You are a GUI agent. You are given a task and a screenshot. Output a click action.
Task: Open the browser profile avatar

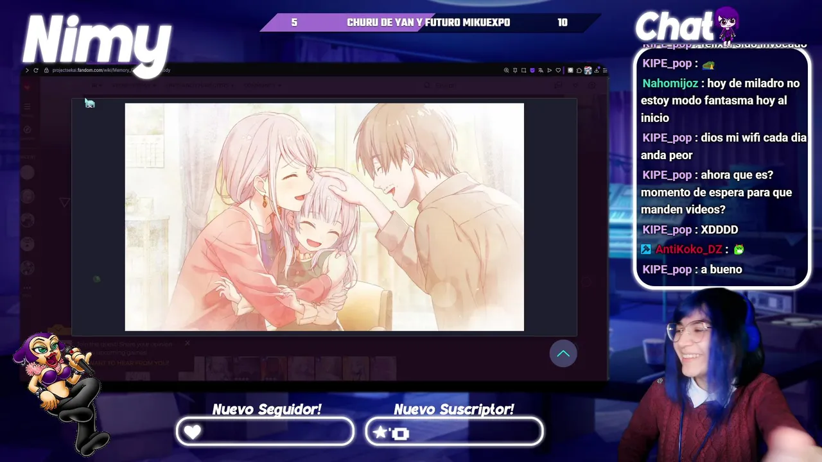588,71
